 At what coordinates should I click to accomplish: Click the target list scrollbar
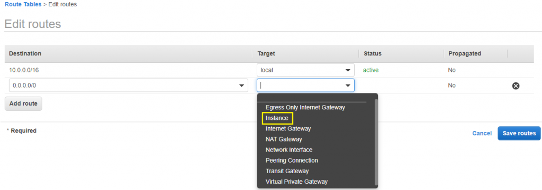point(376,142)
